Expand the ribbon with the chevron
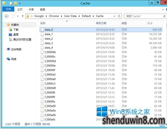The height and width of the screenshot is (129, 167). click(x=163, y=10)
